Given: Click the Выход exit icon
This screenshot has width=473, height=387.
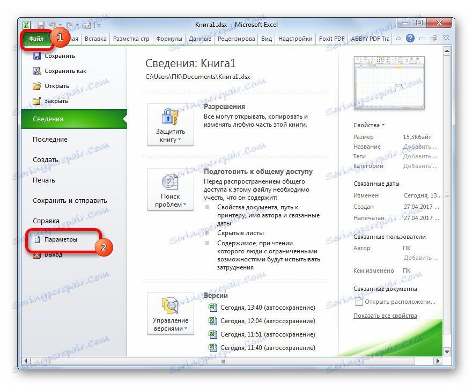Looking at the screenshot, I should click(x=36, y=255).
